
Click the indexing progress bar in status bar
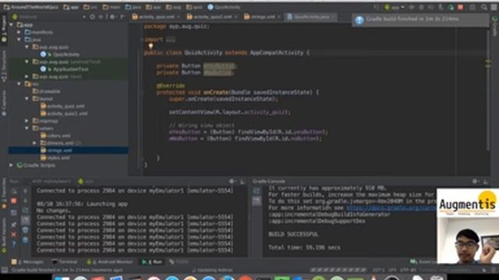tap(338, 270)
